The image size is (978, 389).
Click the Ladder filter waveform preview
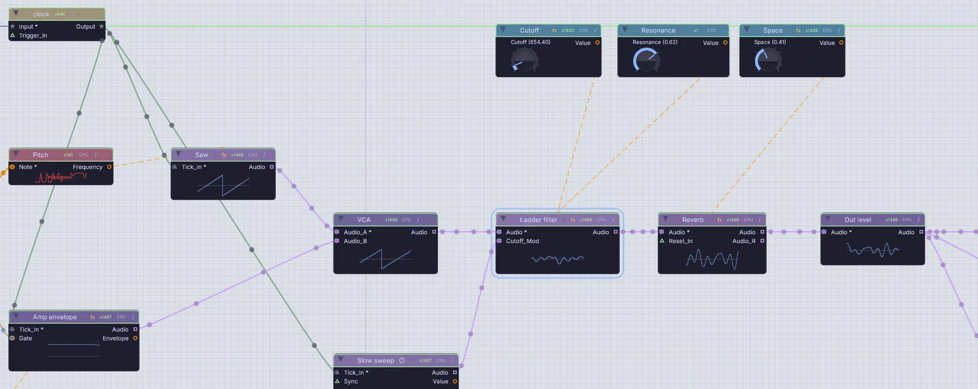pos(557,260)
